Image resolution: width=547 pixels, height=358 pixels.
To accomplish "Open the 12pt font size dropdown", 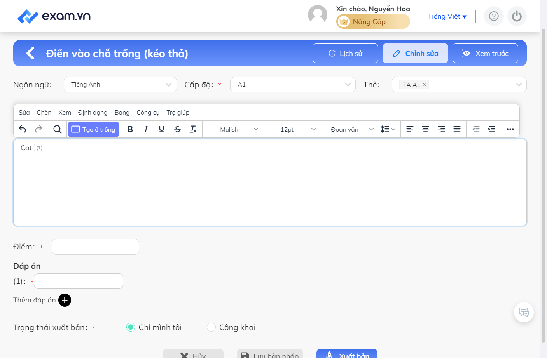I will click(298, 129).
